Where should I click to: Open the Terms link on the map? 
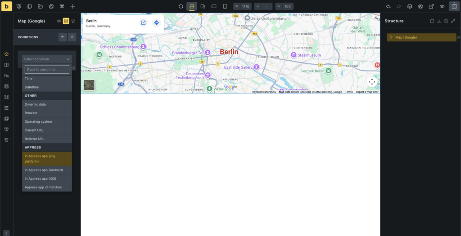(x=349, y=92)
